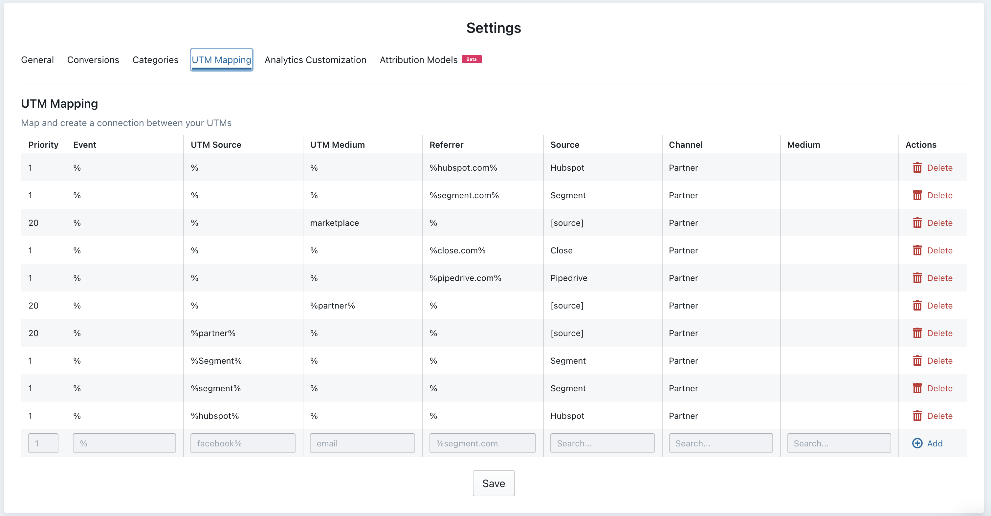Image resolution: width=991 pixels, height=516 pixels.
Task: Click trash icon in %segment.com% row
Action: 917,195
